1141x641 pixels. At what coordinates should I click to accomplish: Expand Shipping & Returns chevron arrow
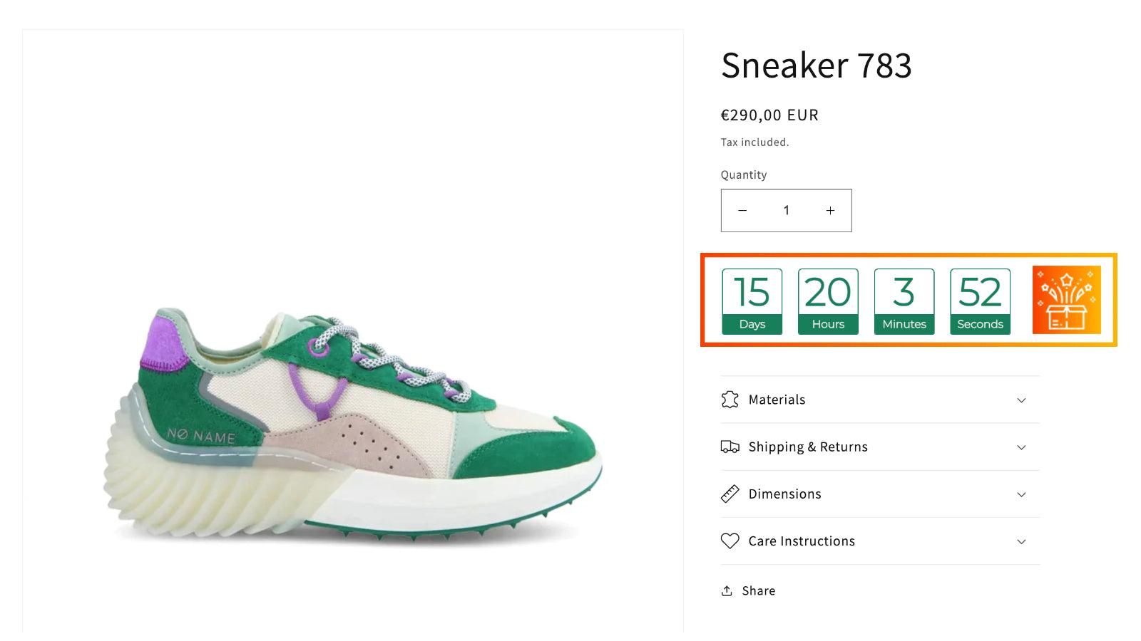click(1021, 447)
